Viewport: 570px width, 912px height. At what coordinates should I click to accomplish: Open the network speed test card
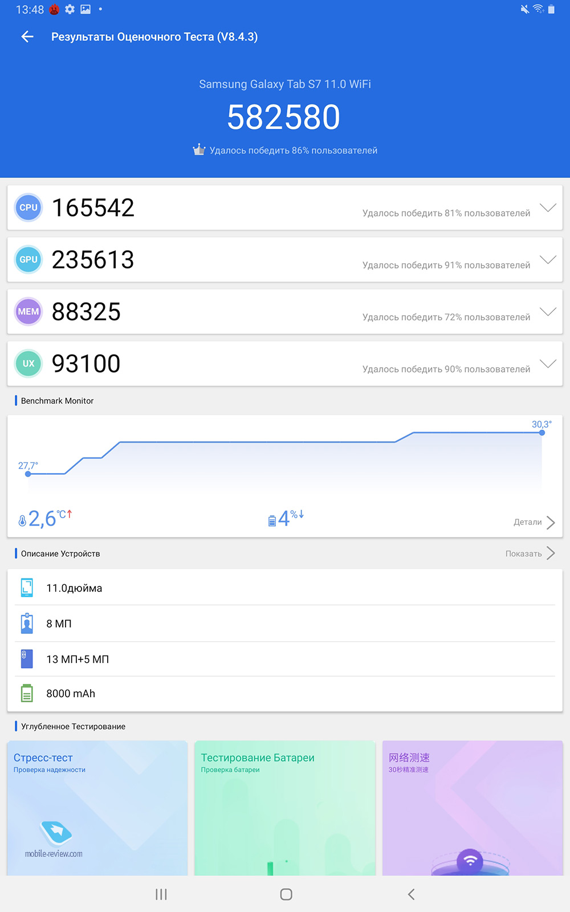click(473, 808)
